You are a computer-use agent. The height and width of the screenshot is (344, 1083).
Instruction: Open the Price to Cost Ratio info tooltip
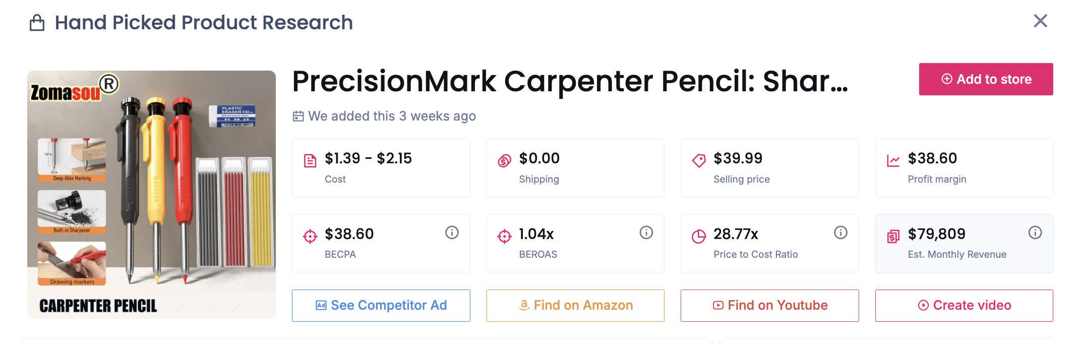point(840,233)
